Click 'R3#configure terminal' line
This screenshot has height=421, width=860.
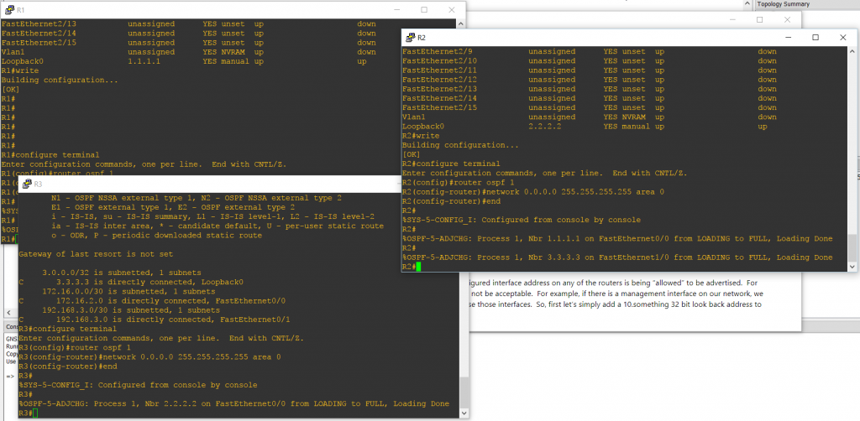point(67,329)
